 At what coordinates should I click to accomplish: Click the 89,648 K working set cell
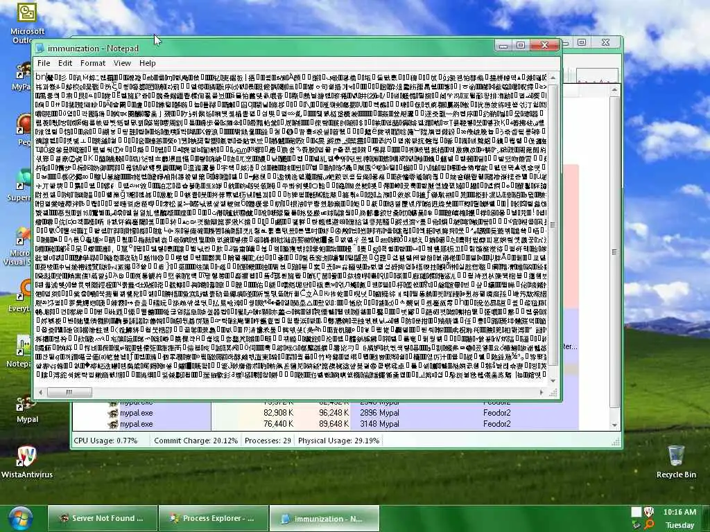pyautogui.click(x=334, y=424)
